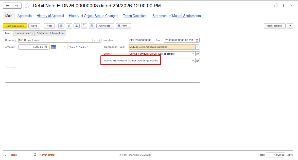Copy link to this debit note
The image size is (298, 160).
(276, 6)
